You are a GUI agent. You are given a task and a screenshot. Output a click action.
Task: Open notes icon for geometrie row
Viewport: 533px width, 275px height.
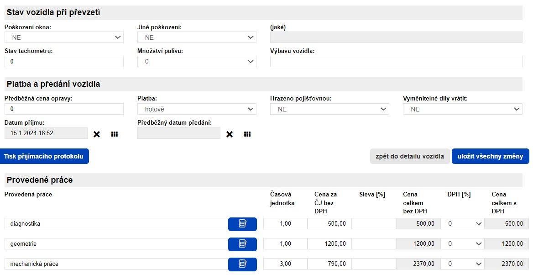tap(242, 244)
